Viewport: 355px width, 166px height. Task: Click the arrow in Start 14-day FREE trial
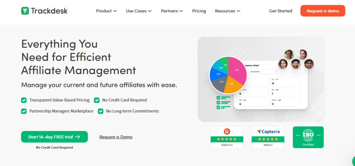[77, 137]
